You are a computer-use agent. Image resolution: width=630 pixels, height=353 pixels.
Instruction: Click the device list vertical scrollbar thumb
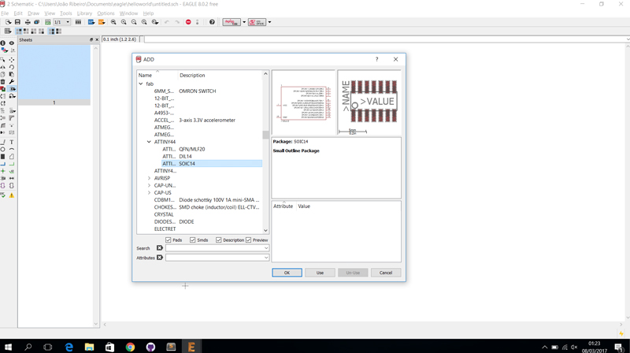pos(265,135)
